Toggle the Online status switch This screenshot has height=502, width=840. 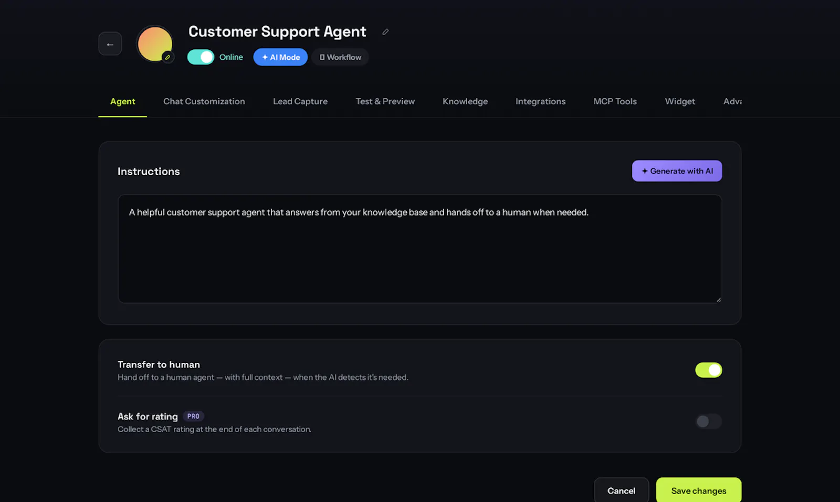coord(201,57)
